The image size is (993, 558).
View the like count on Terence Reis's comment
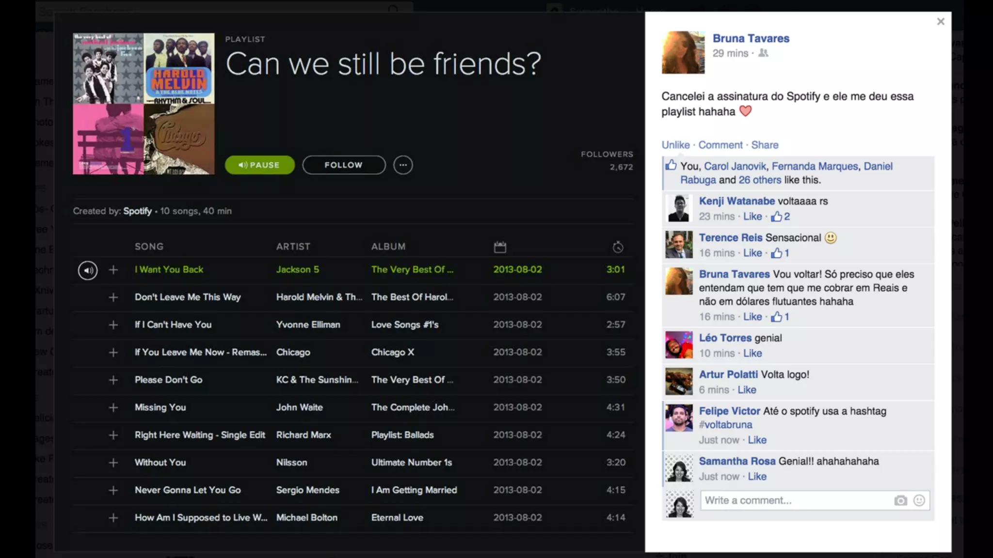(780, 253)
